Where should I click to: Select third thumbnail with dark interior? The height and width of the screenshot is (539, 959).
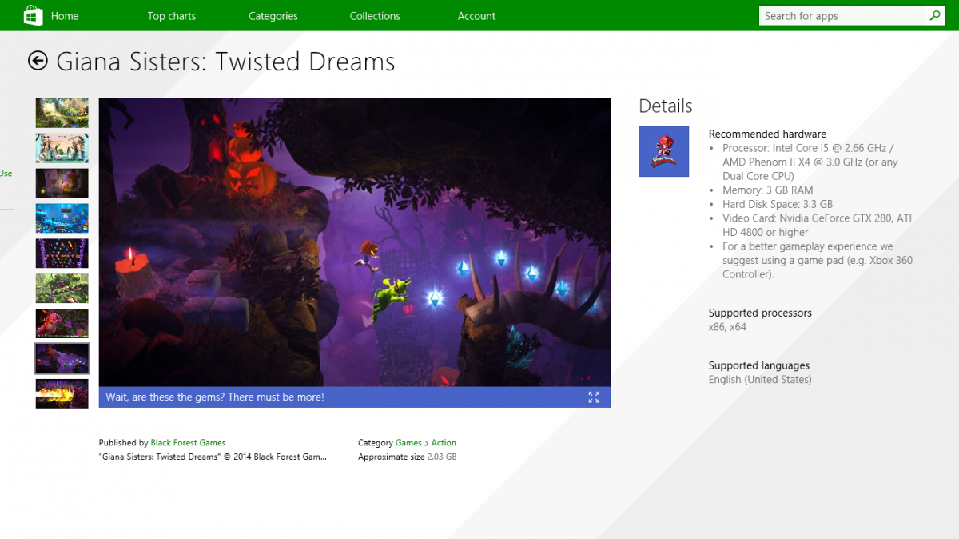62,183
